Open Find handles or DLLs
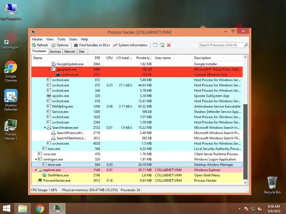This screenshot has width=286, height=214. pos(92,45)
